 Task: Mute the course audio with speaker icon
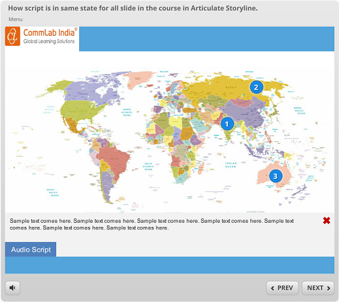[12, 288]
